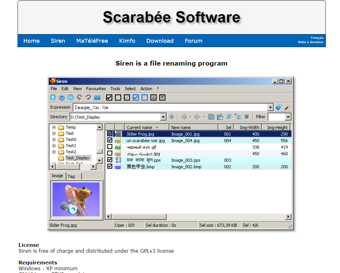The height and width of the screenshot is (273, 340).
Task: Check the Arabic-named .jpg file checkbox
Action: click(110, 153)
